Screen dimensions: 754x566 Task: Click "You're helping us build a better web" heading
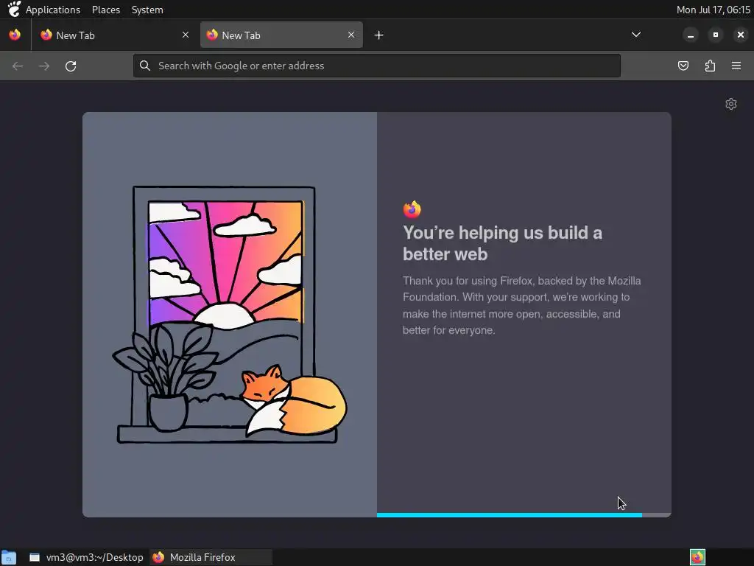502,243
